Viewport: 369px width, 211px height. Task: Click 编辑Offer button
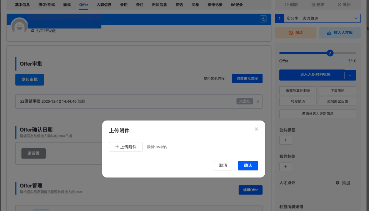click(250, 190)
